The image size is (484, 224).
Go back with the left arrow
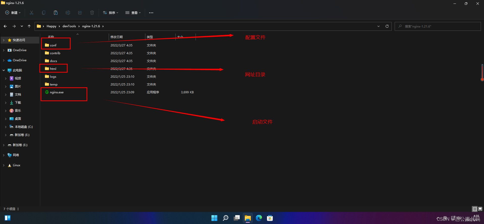pos(5,26)
